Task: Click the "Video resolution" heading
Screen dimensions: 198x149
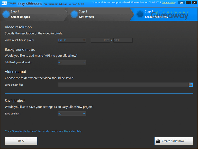Action: [18, 27]
